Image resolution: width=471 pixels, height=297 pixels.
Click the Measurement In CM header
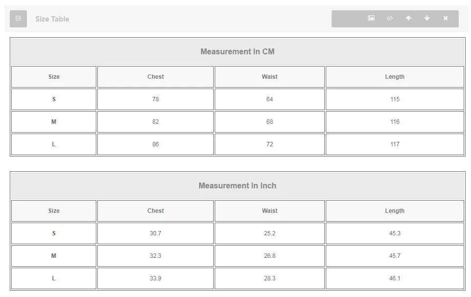238,52
